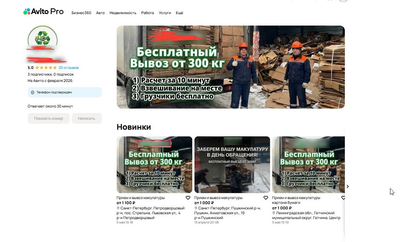Click the Avito Pro logo

(43, 11)
